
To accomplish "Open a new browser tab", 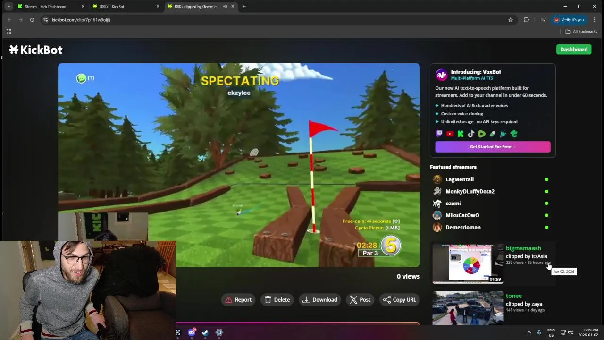I will coord(244,7).
